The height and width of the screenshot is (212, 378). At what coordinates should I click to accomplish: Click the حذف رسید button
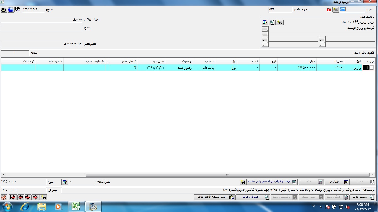[x=337, y=197]
